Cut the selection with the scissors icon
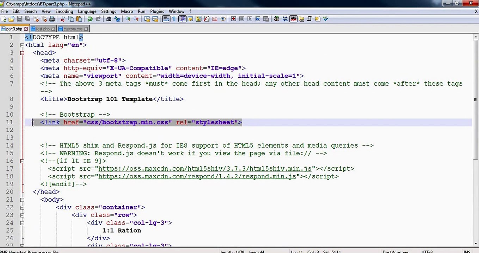 tap(62, 19)
